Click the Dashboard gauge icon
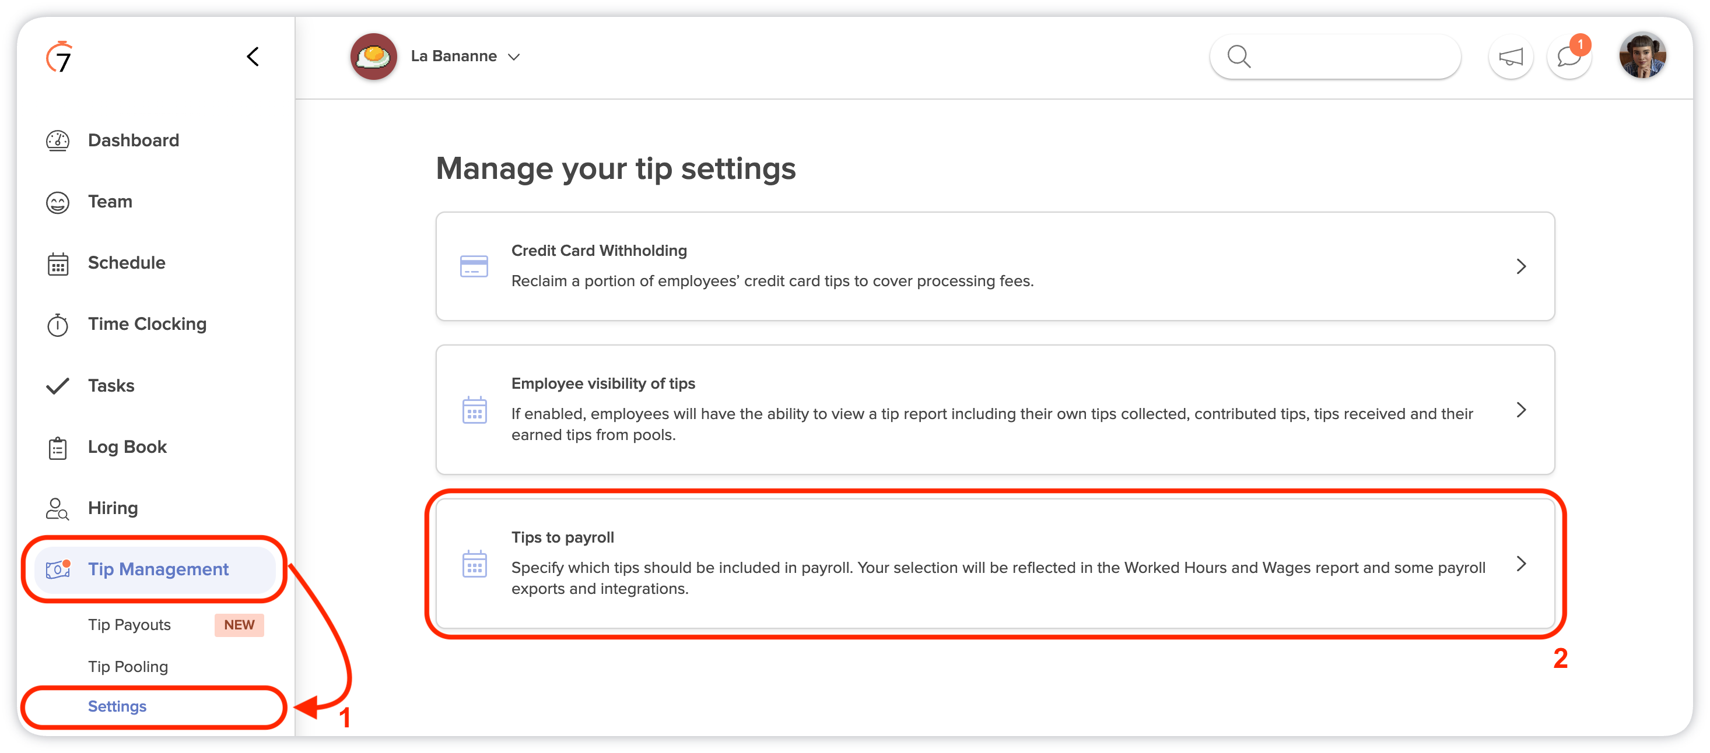The image size is (1710, 753). click(x=58, y=140)
